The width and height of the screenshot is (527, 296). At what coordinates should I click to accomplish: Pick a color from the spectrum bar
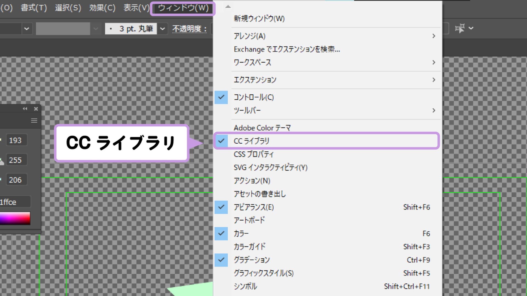pos(15,218)
